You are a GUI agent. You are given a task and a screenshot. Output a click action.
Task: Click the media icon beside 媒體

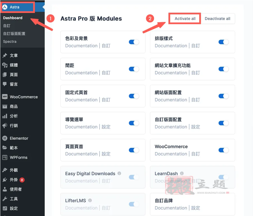click(5, 65)
